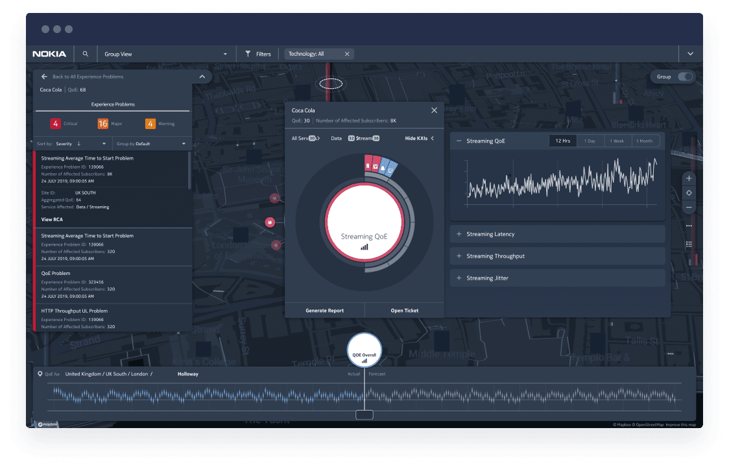Click the Generate Report button
The height and width of the screenshot is (467, 729).
coord(324,310)
